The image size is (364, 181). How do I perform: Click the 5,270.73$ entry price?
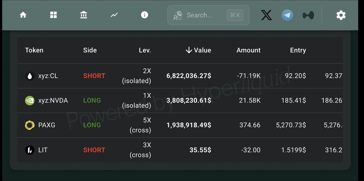point(291,125)
